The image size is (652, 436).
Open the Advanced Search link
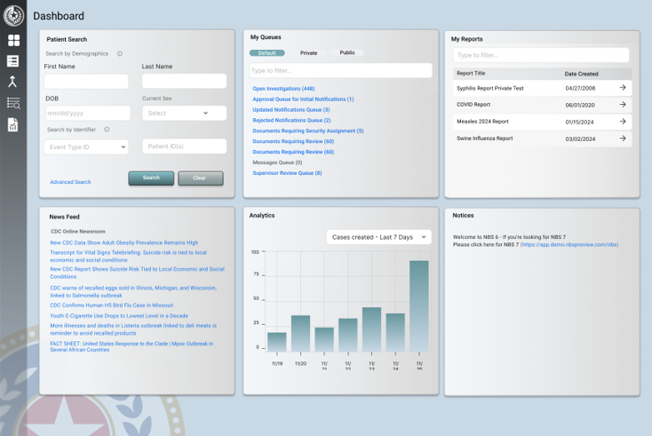[x=70, y=182]
